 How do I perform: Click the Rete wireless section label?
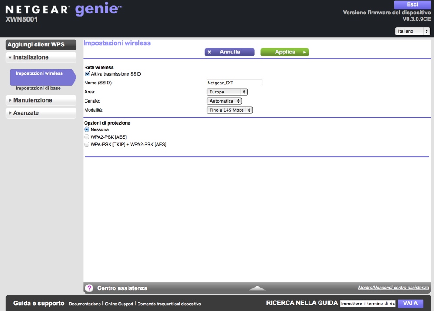click(99, 67)
